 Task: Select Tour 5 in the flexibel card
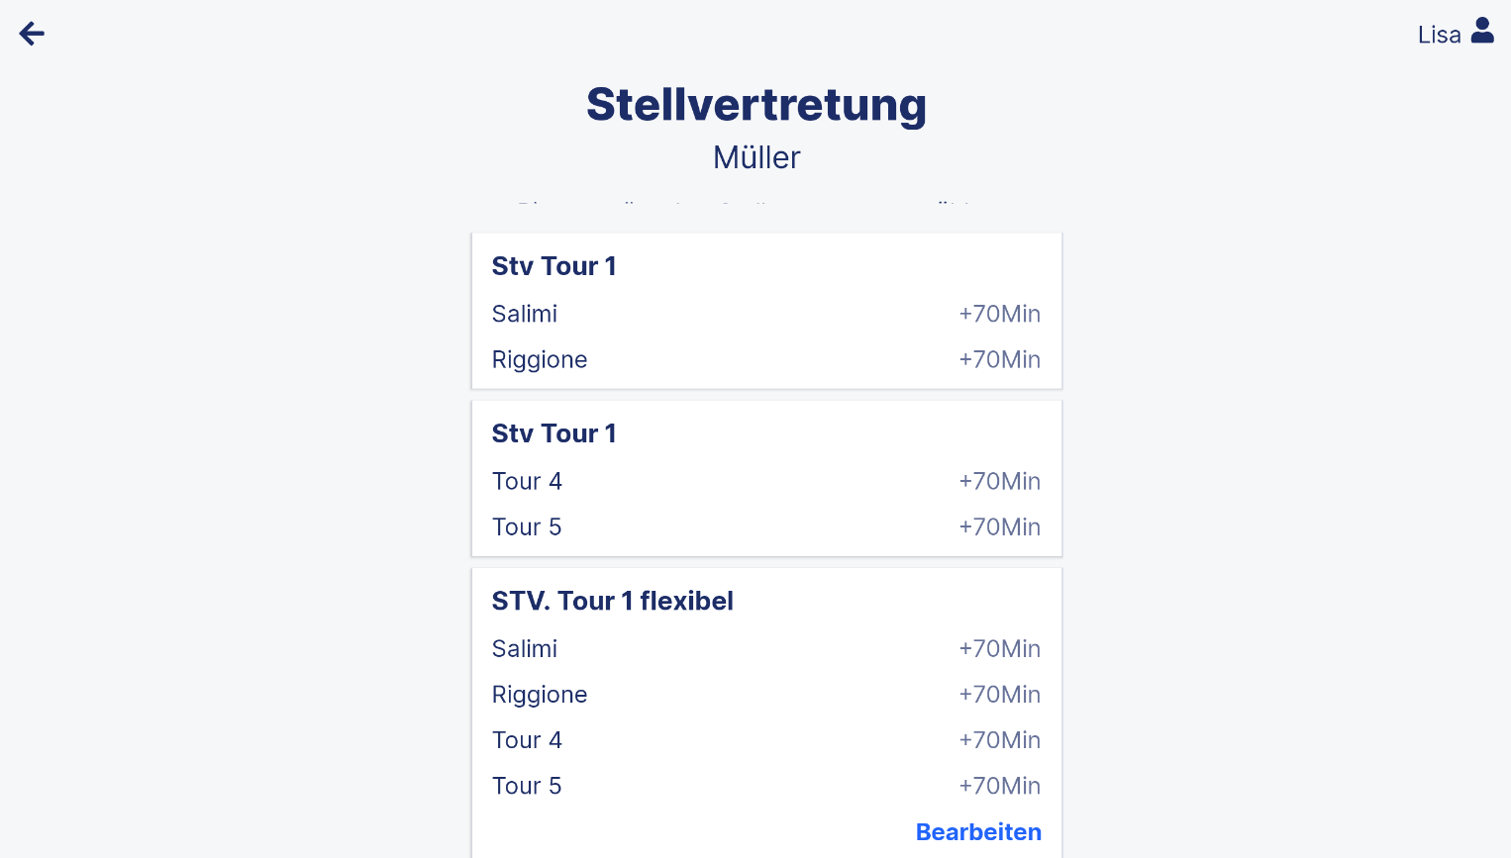click(x=527, y=786)
